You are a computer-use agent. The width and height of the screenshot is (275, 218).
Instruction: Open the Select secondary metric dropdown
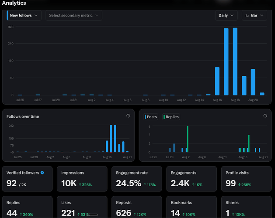click(x=74, y=15)
